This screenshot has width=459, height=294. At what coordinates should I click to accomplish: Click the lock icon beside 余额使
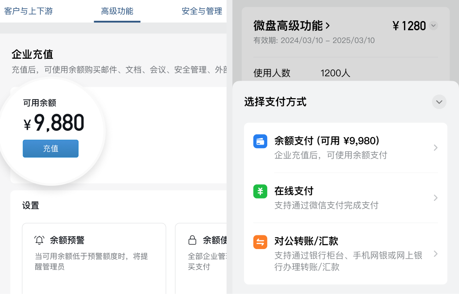click(x=192, y=240)
